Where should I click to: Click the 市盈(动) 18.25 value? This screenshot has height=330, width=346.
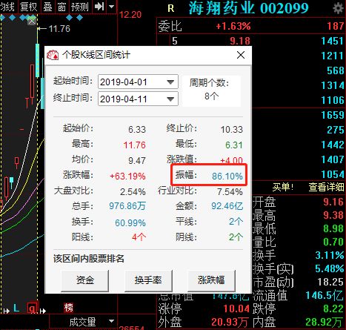tap(331, 282)
